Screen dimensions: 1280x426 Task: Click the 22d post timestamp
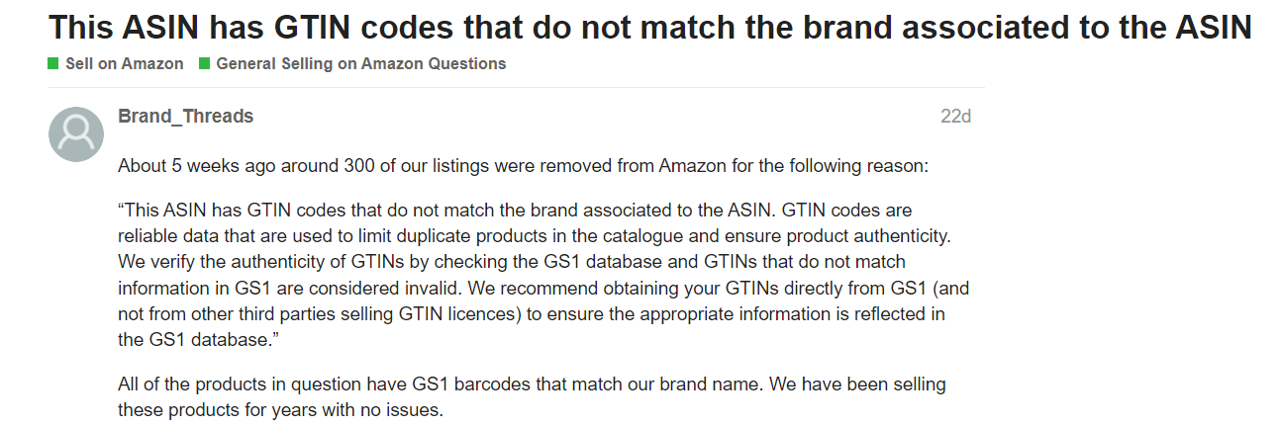click(x=955, y=117)
